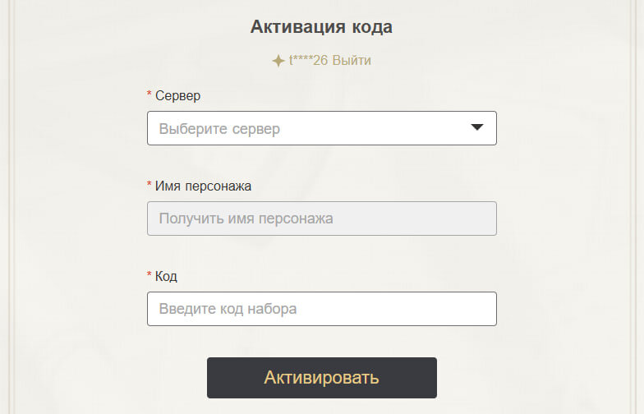Viewport: 644px width, 414px height.
Task: Click the Получить имя персонажа placeholder text
Action: [246, 219]
